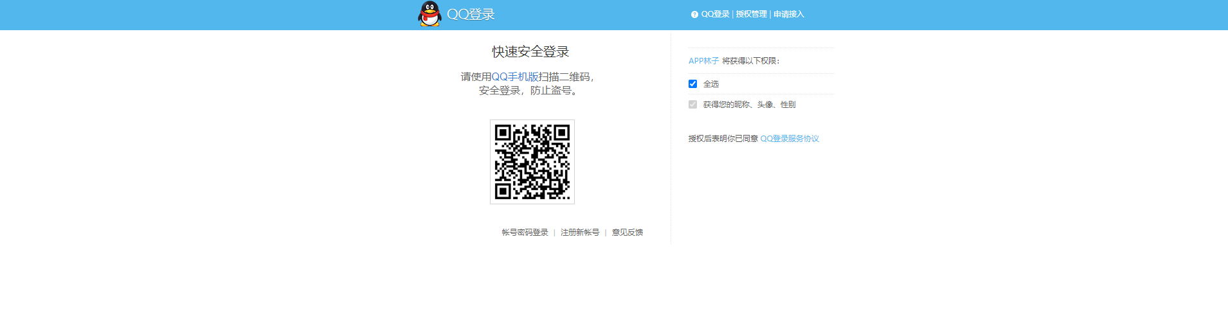Click the help question mark icon in header
The image size is (1228, 327).
694,14
